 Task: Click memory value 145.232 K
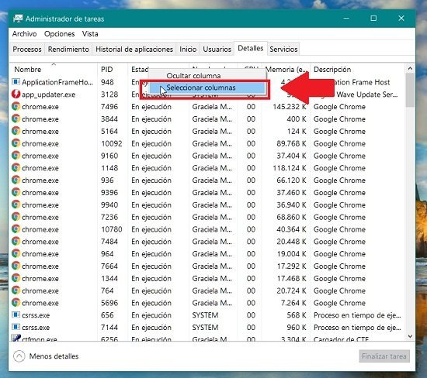[x=290, y=107]
